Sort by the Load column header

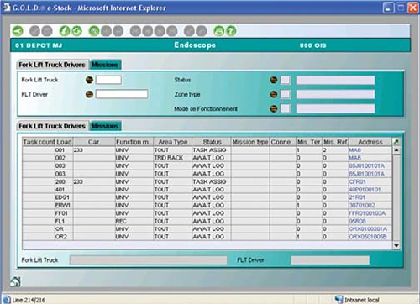(64, 142)
